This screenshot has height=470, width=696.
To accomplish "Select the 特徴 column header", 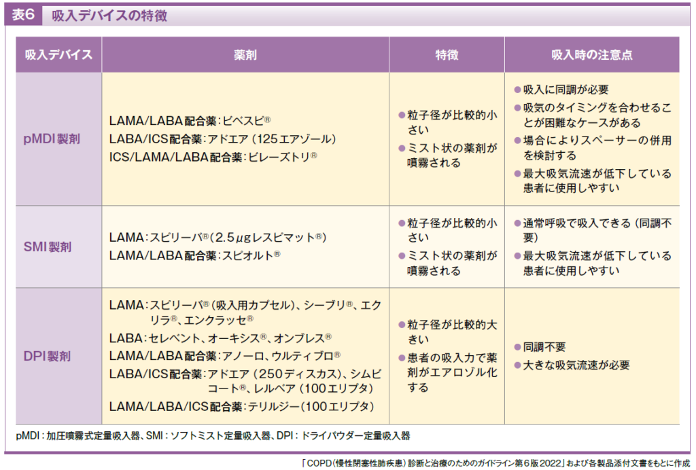I will pos(446,55).
